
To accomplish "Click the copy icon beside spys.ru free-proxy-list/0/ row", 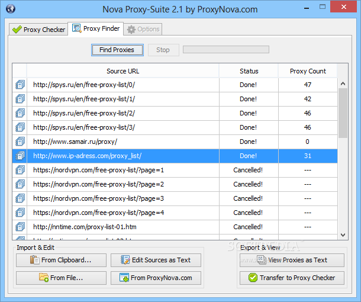I will (x=20, y=85).
